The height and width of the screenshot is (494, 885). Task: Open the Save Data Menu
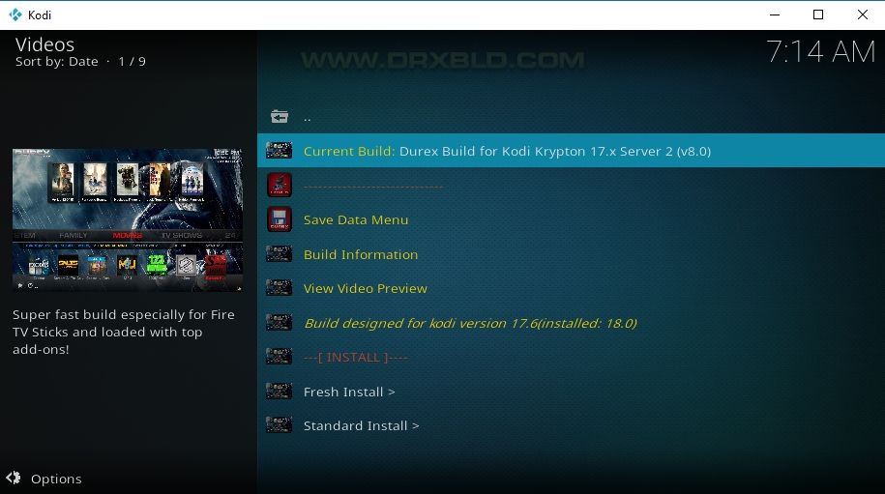(x=356, y=220)
